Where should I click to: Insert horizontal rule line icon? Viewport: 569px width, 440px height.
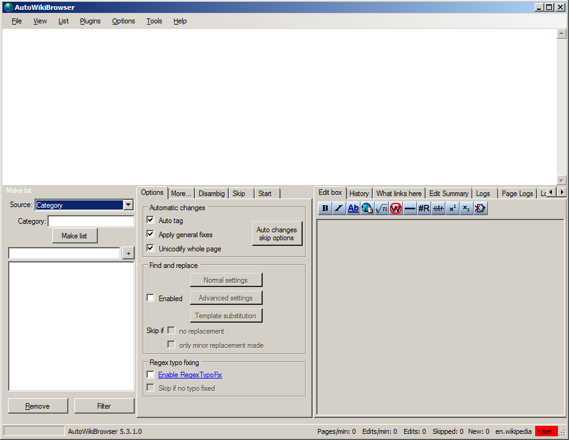pos(410,208)
